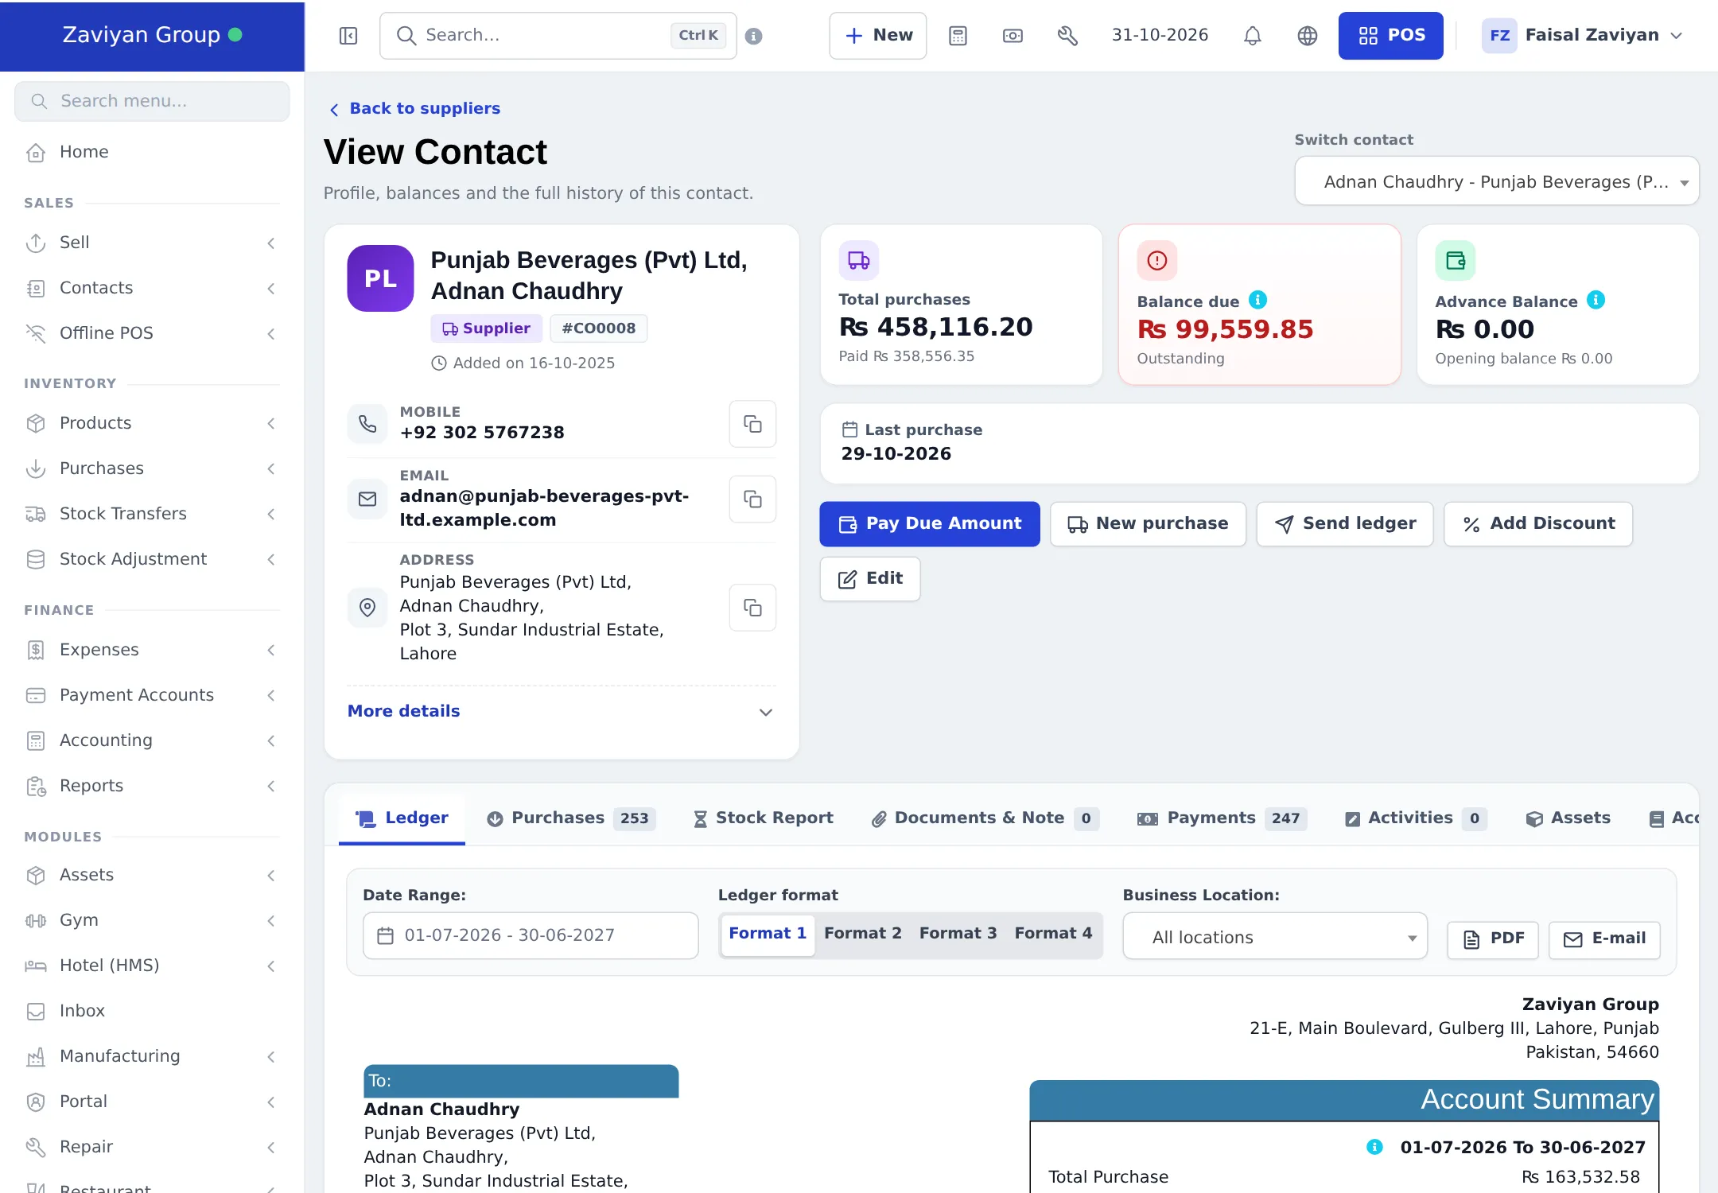Screen dimensions: 1718x1193
Task: Click the info icon beside the search box
Action: point(754,36)
